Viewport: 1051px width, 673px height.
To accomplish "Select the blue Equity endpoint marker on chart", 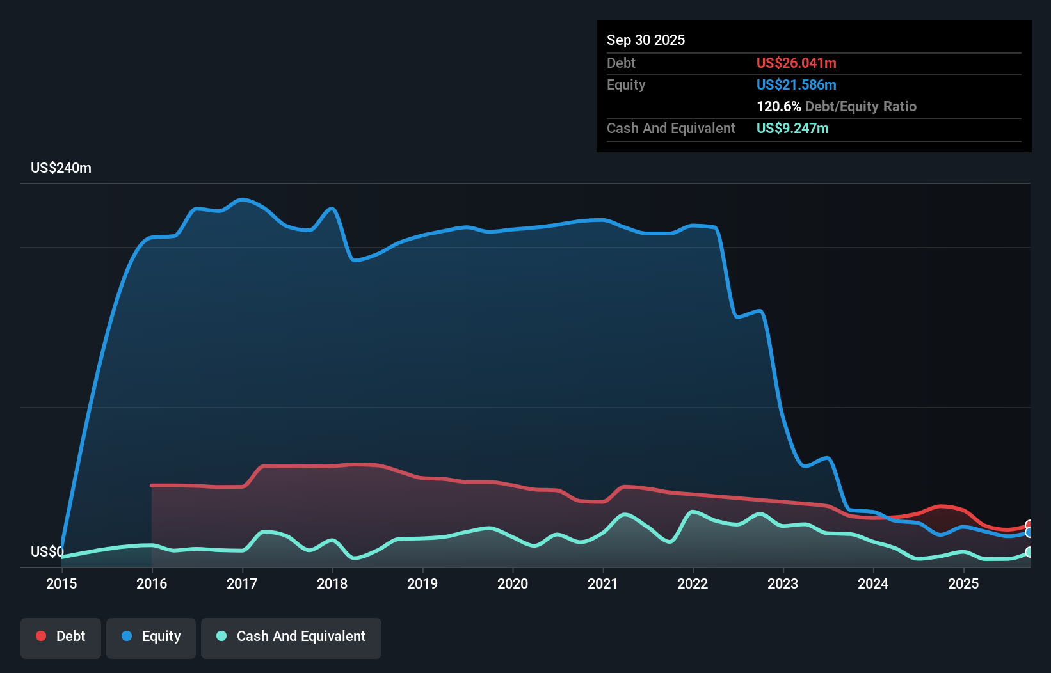I will [x=1028, y=532].
